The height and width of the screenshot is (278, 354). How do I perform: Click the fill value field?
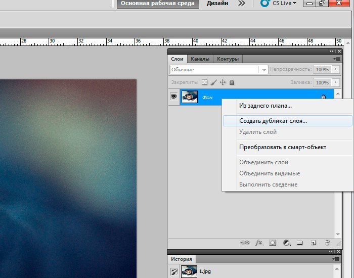[321, 82]
